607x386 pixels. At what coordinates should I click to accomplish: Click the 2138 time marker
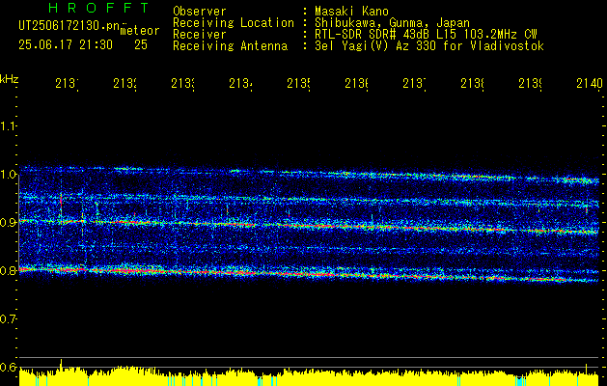[472, 84]
